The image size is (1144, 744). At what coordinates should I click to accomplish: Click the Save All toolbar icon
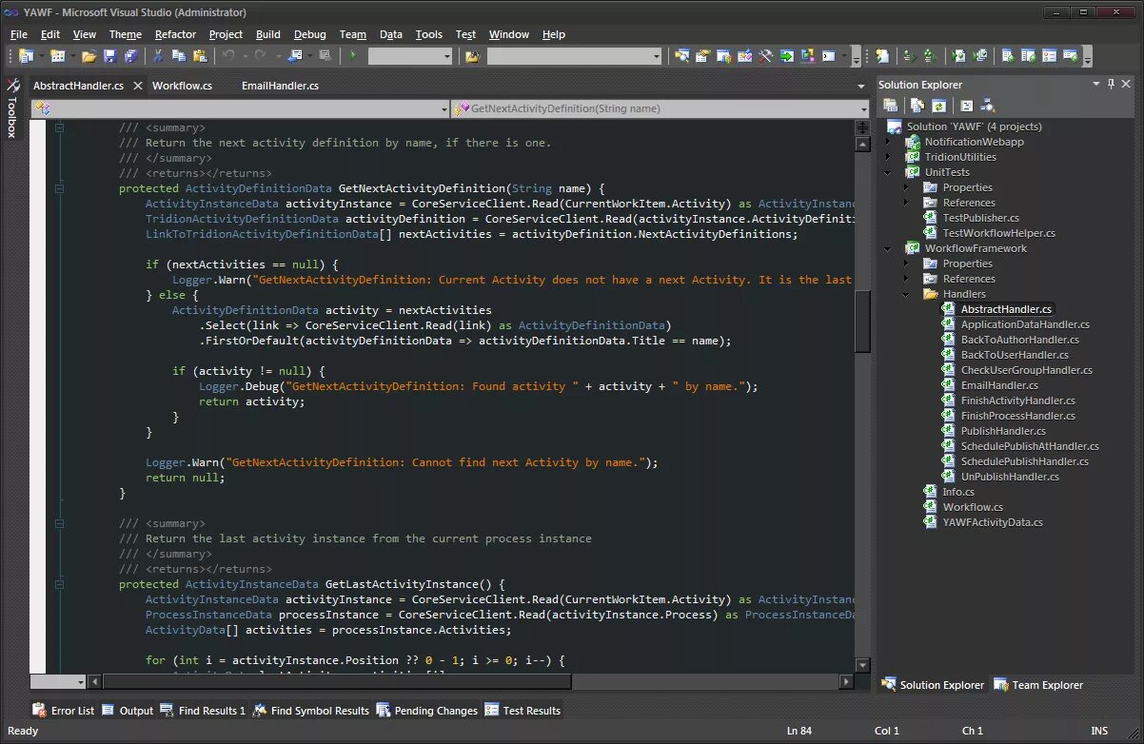(130, 56)
